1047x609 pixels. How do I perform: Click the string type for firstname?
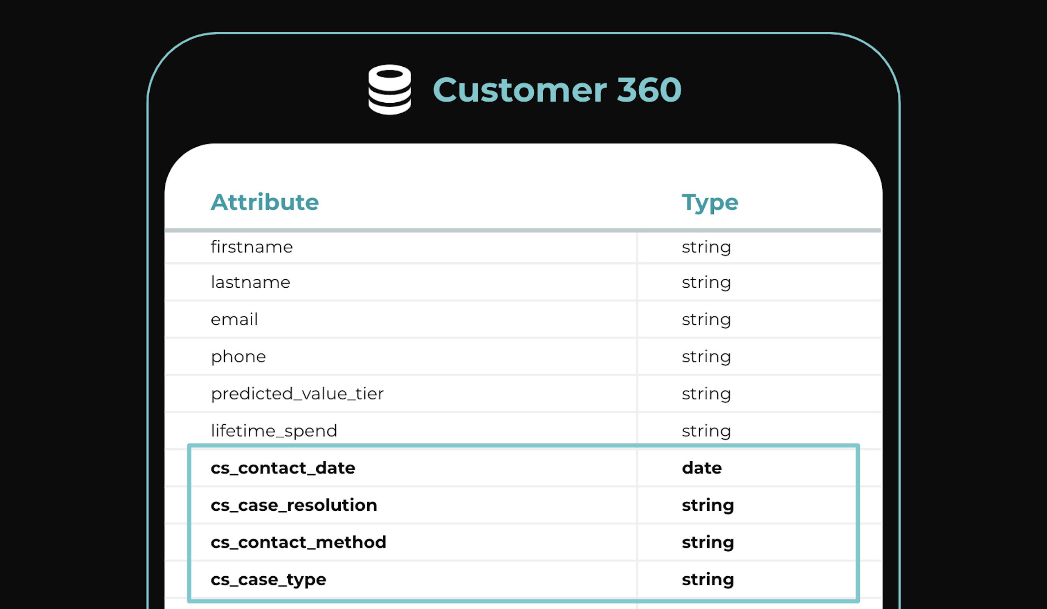pos(706,247)
